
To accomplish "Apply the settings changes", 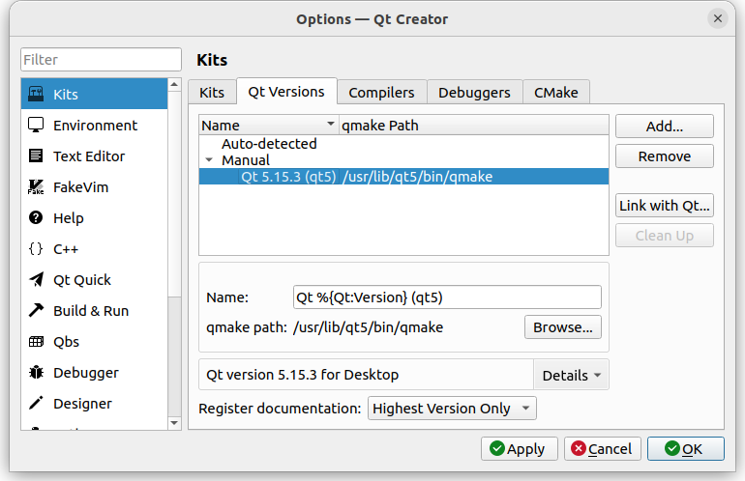I will (519, 449).
